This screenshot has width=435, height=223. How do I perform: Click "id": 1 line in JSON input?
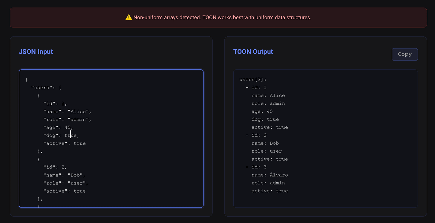click(x=55, y=103)
